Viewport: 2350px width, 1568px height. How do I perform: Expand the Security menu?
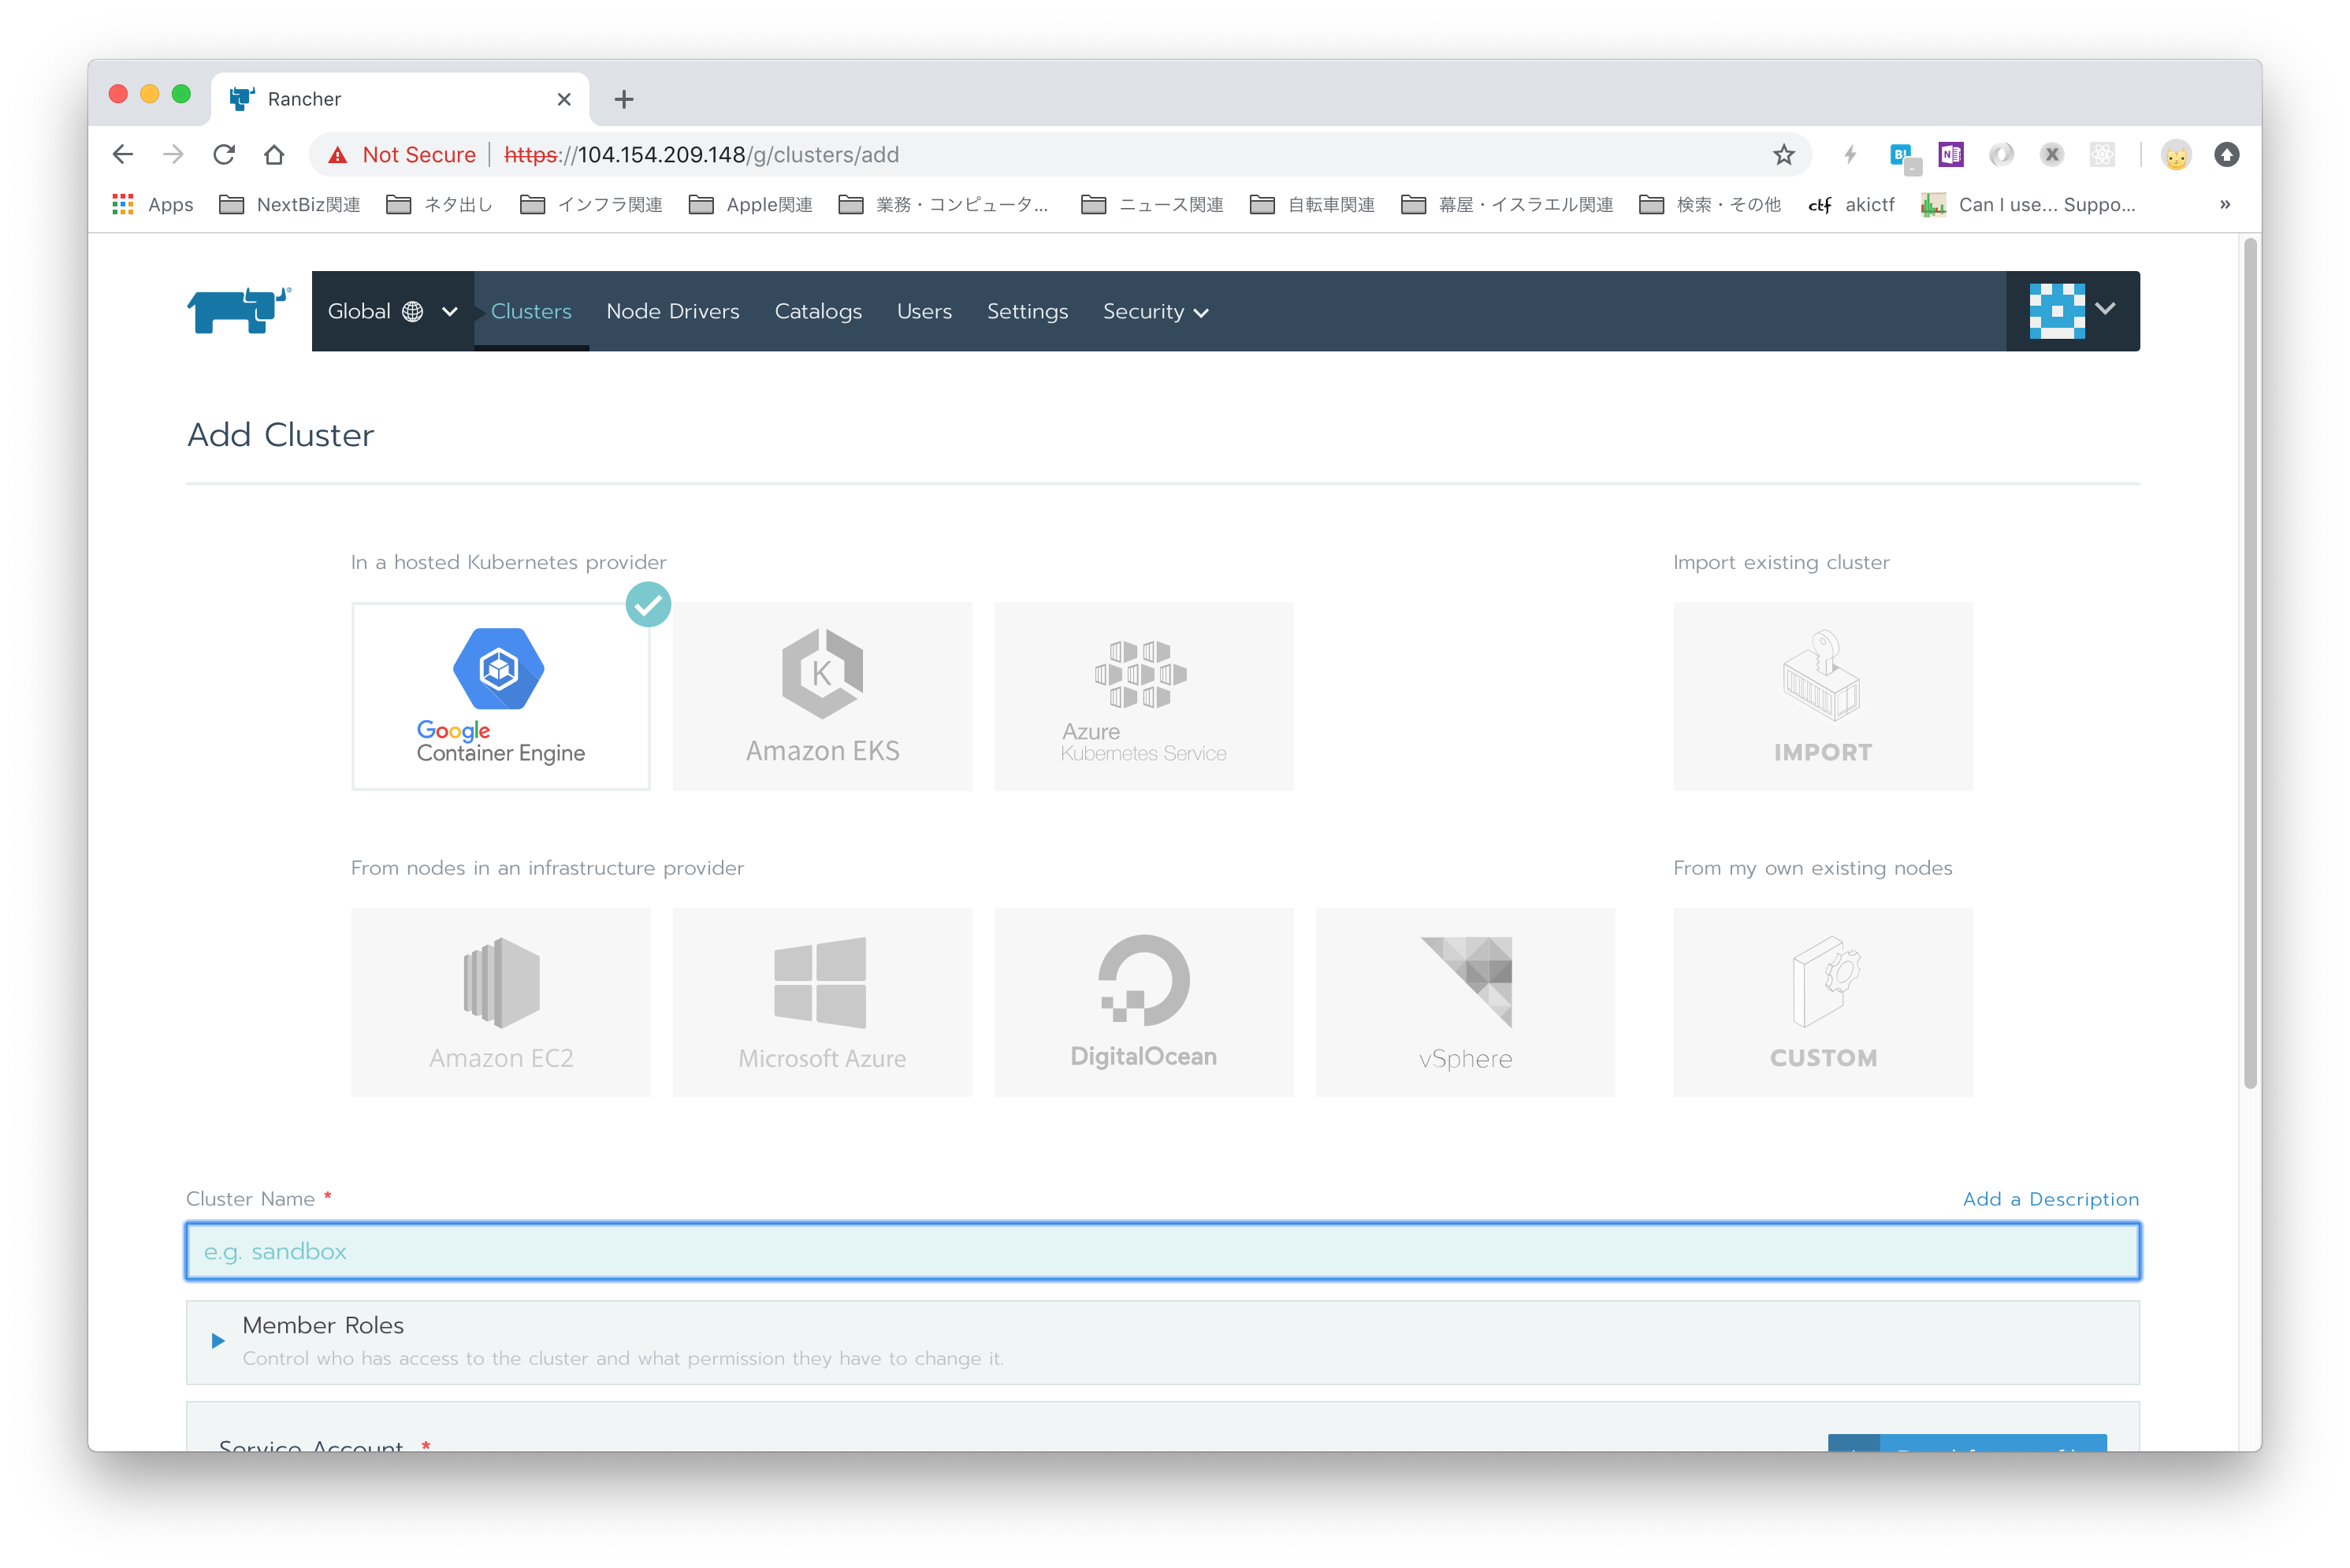pos(1155,311)
